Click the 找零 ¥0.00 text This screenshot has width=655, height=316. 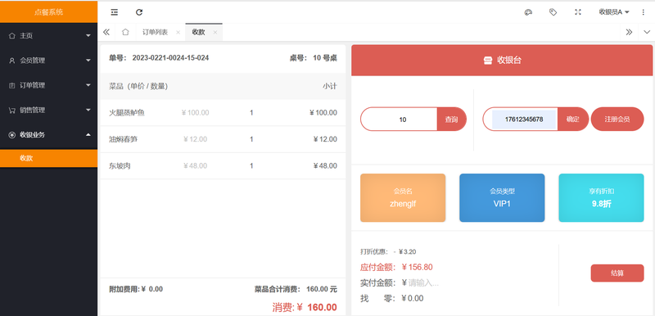tap(392, 299)
